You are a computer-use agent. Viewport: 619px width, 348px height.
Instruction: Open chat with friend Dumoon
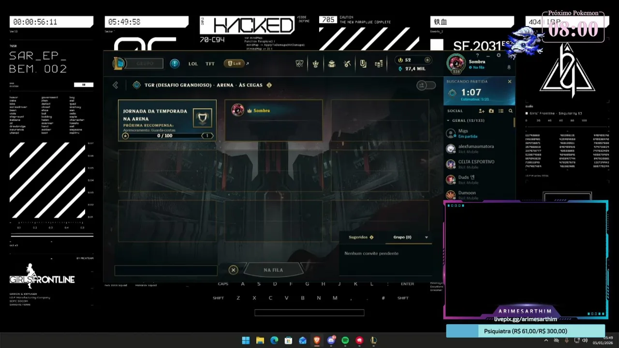point(478,194)
